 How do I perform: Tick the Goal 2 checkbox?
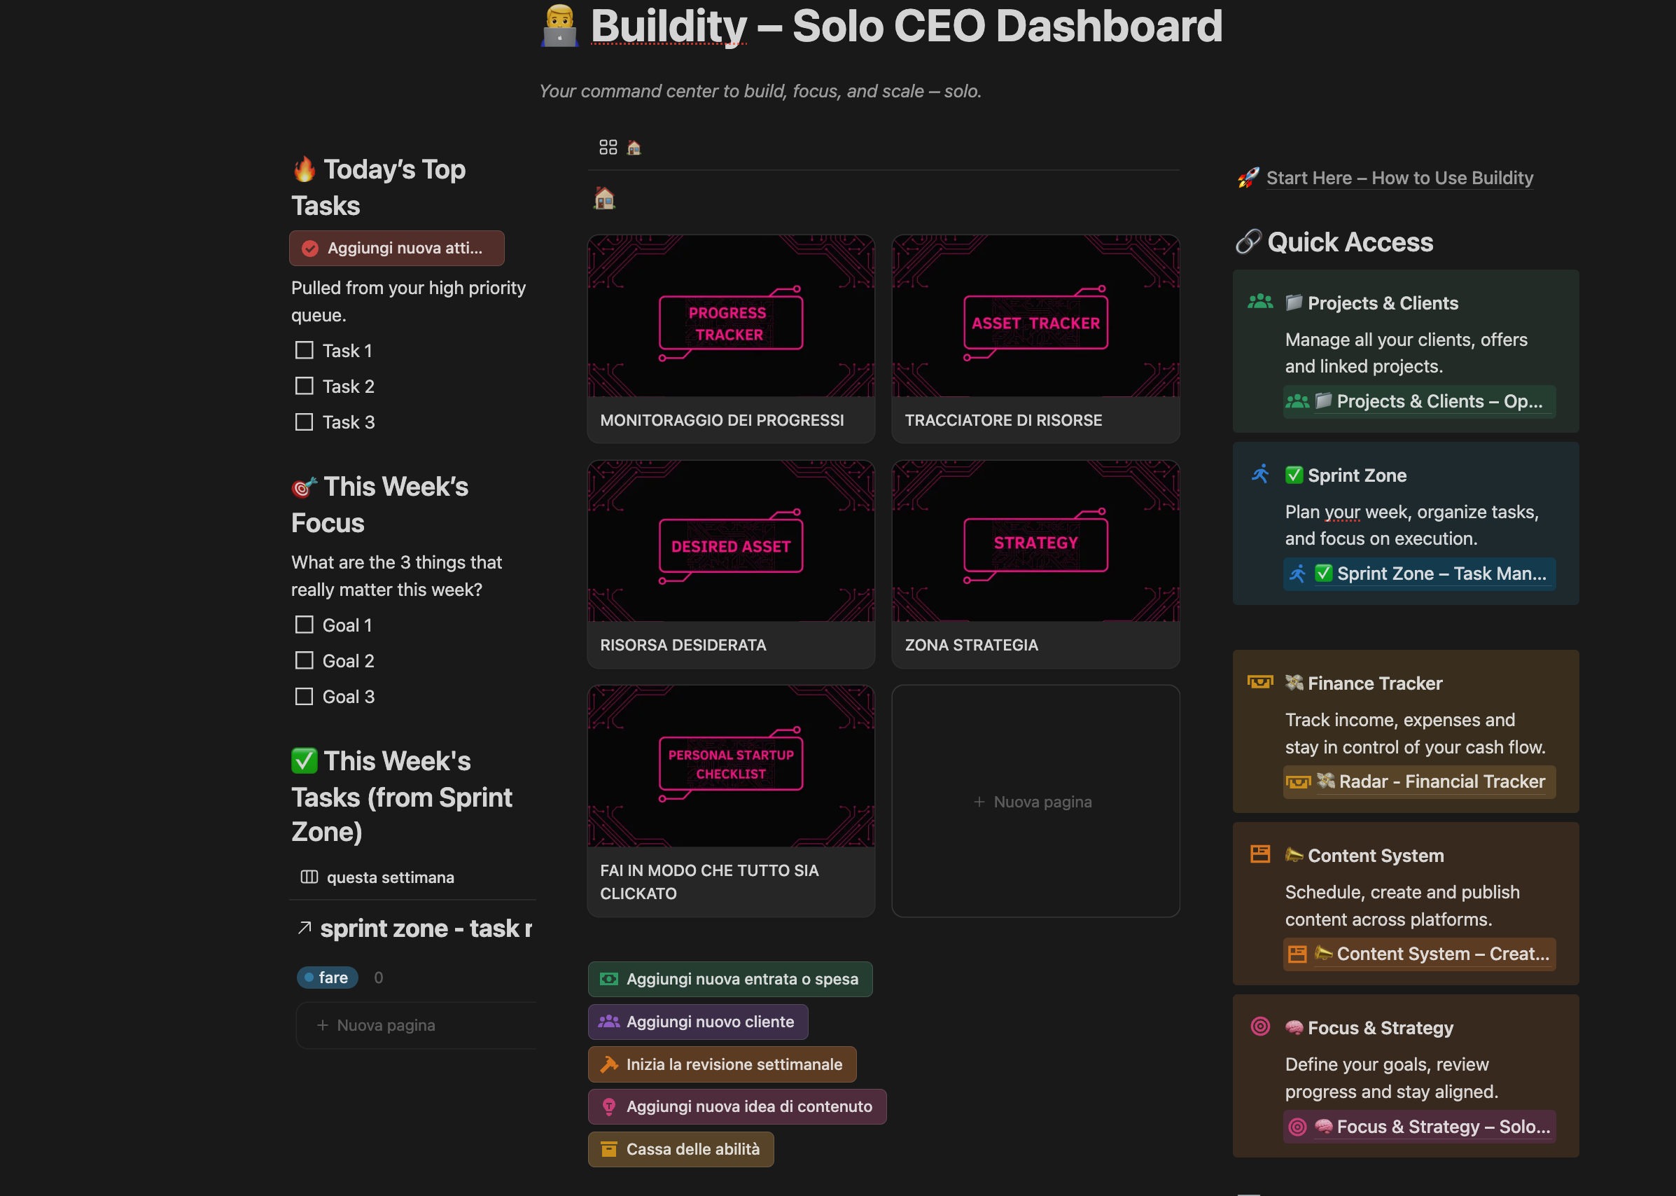[x=304, y=660]
